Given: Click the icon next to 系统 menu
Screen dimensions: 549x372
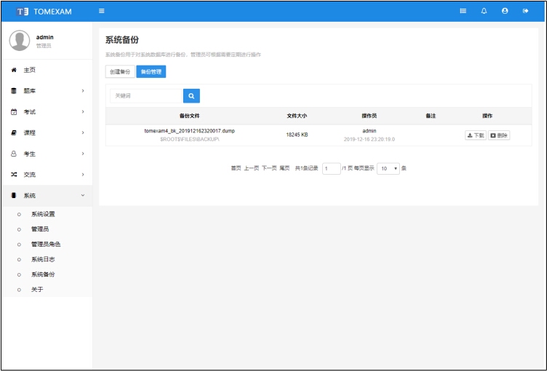Looking at the screenshot, I should click(x=14, y=195).
